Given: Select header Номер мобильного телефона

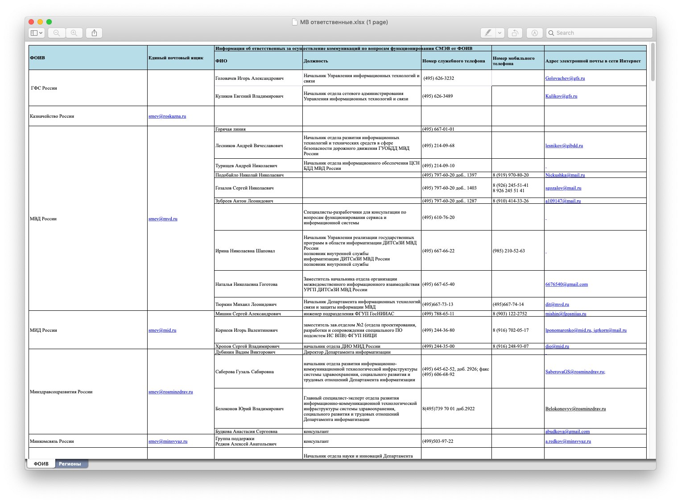Looking at the screenshot, I should 518,61.
